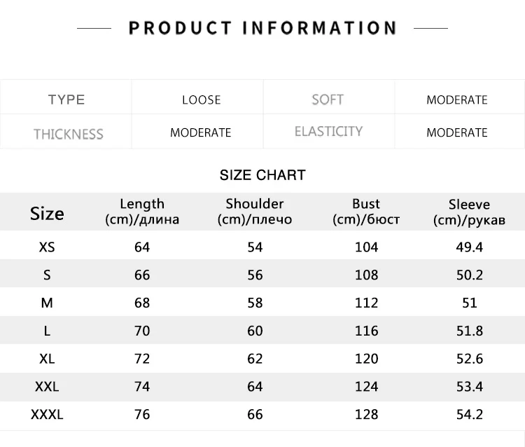
Task: Click the ELASTICITY attribute label
Action: [x=328, y=132]
